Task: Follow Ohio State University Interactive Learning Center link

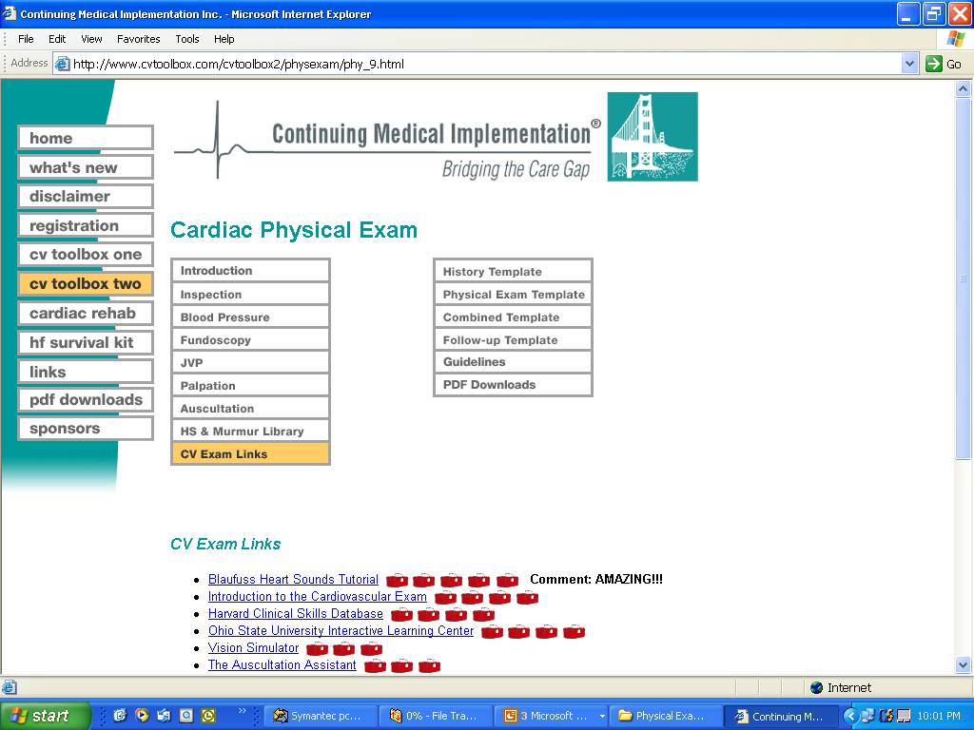Action: click(341, 631)
